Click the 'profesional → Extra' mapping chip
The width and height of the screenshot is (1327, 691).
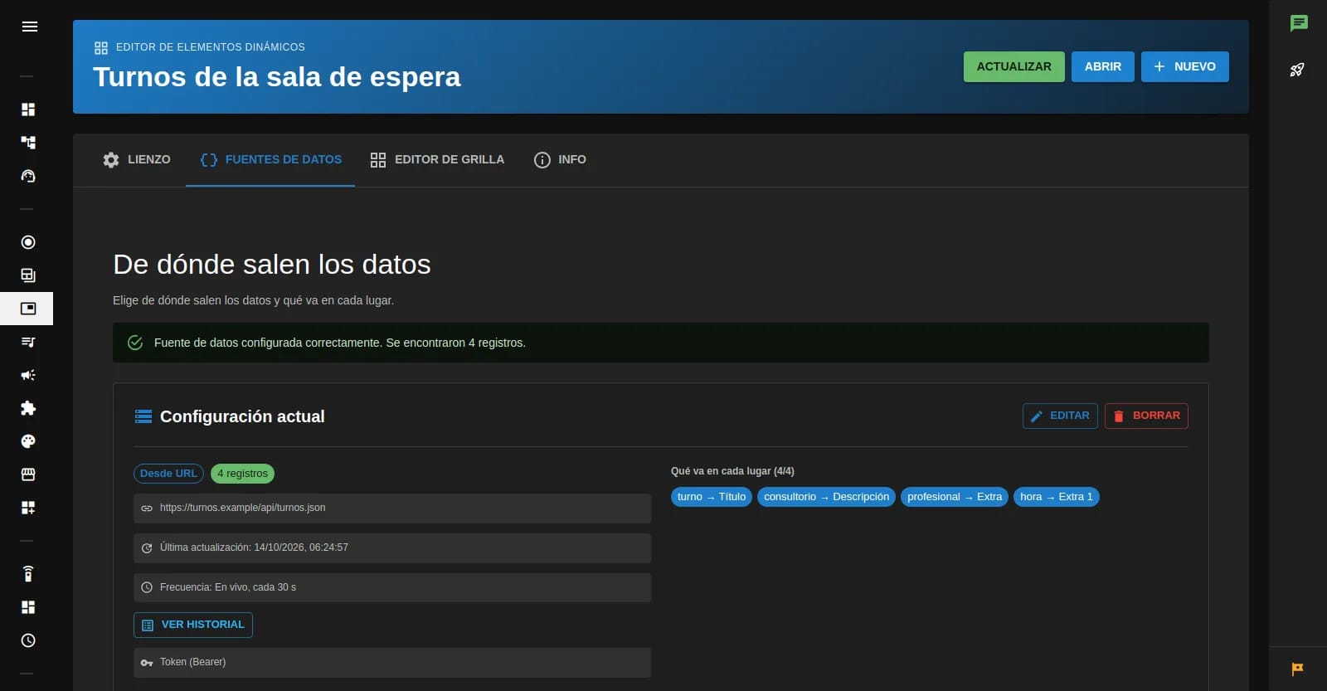pos(955,497)
